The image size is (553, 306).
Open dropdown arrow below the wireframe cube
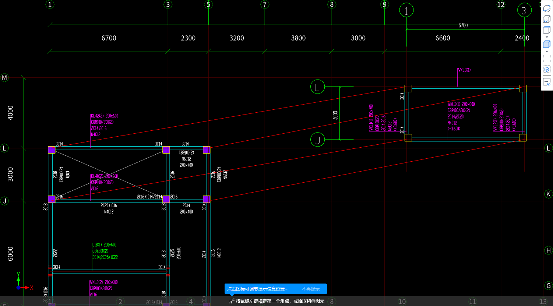pyautogui.click(x=547, y=37)
